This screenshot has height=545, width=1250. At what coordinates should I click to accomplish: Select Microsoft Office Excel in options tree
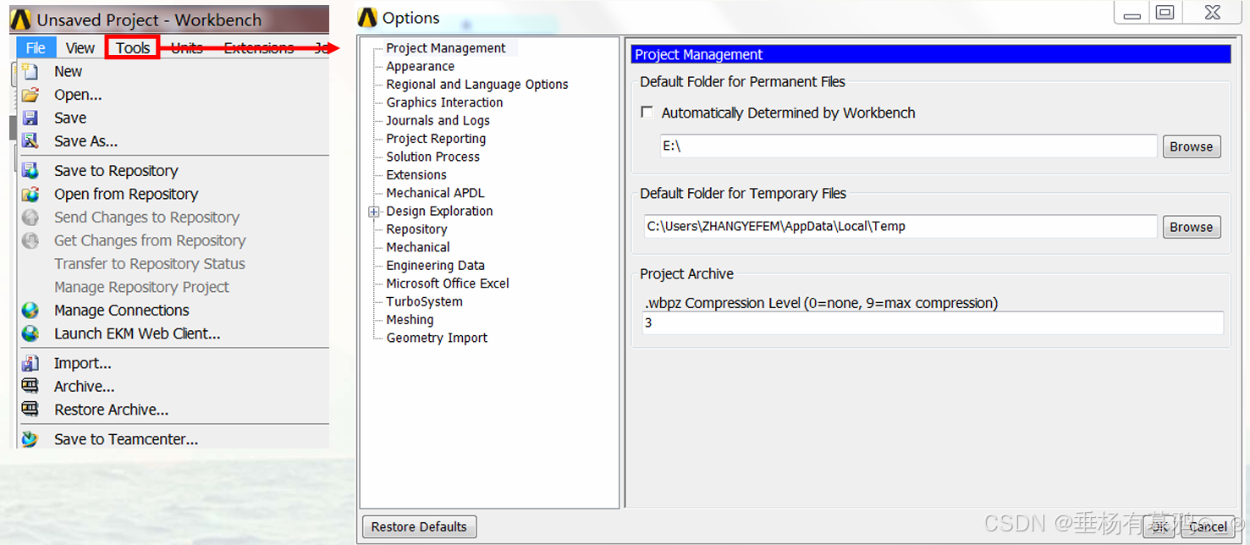point(448,284)
